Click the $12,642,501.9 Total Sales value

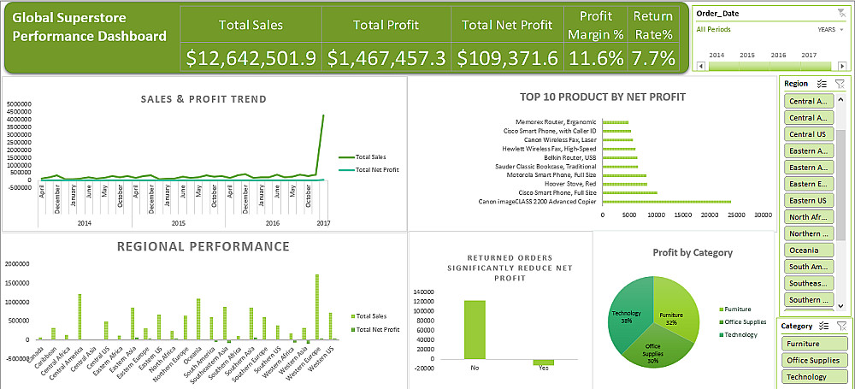(251, 58)
